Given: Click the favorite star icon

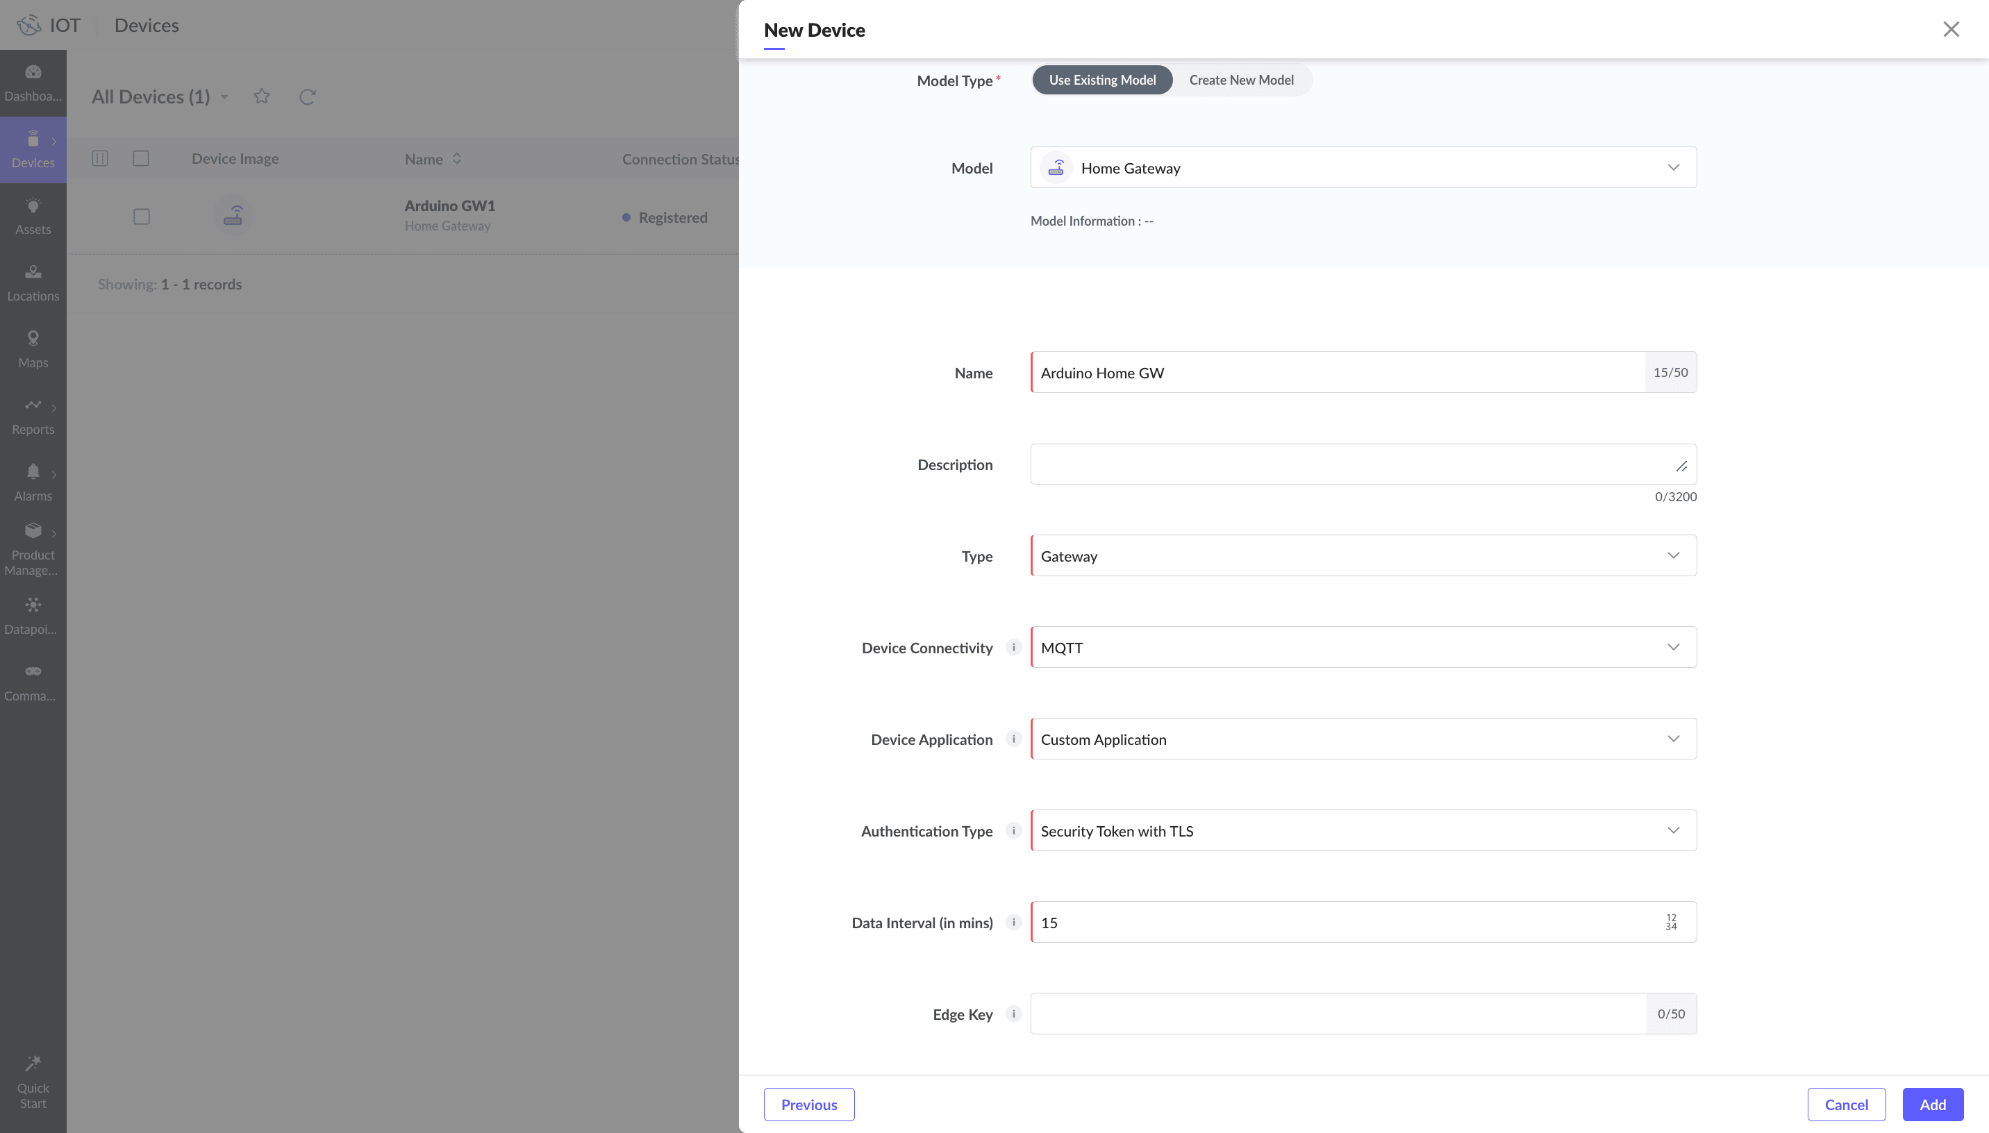Looking at the screenshot, I should [261, 96].
